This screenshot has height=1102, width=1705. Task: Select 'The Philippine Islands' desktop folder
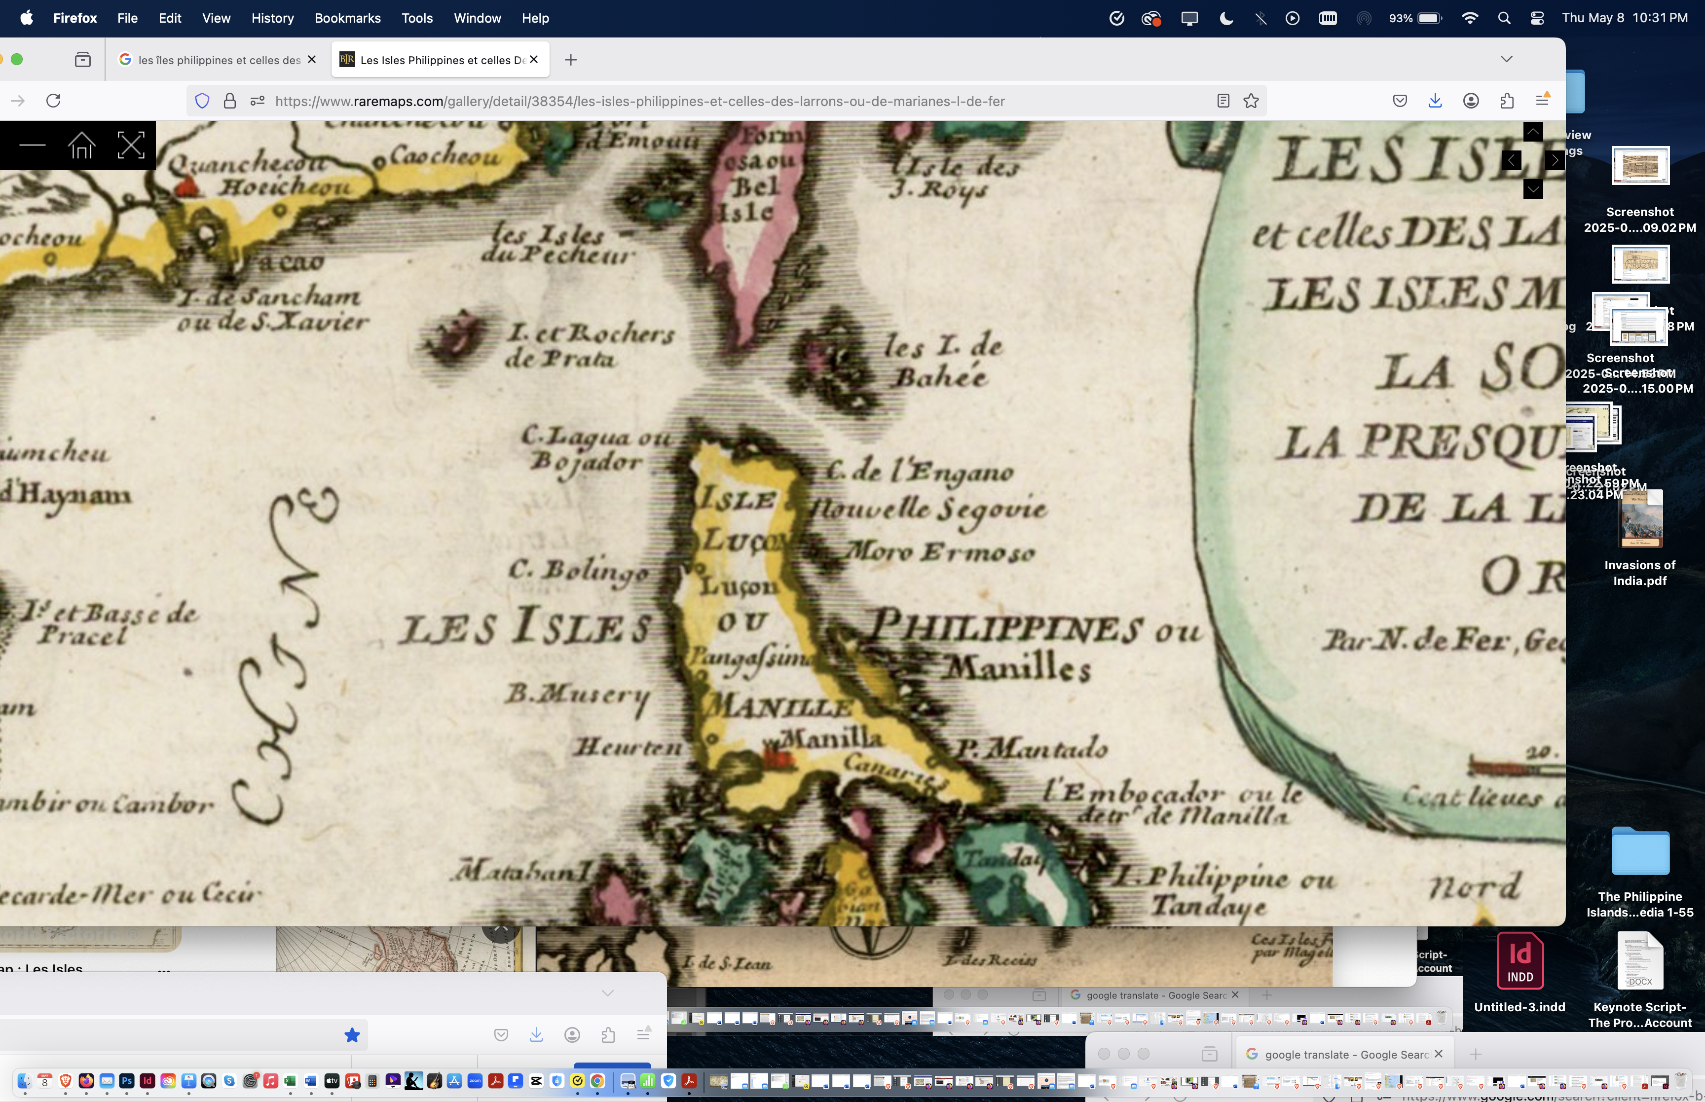[1640, 872]
